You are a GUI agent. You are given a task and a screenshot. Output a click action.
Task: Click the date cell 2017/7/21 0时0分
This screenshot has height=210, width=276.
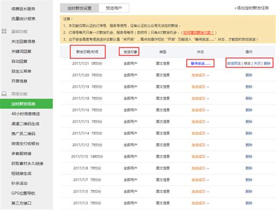pyautogui.click(x=87, y=63)
